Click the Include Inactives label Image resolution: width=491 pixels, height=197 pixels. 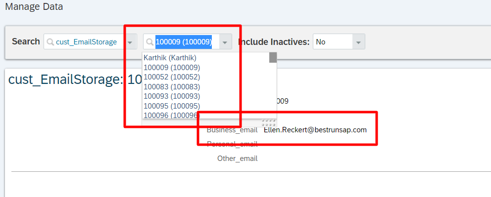(274, 42)
